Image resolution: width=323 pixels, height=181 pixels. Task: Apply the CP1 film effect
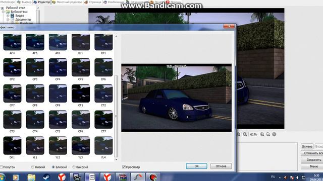click(x=103, y=42)
